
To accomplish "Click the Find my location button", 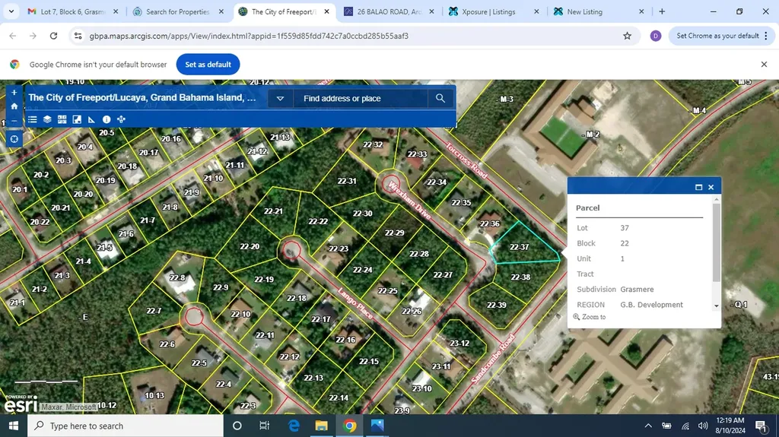I will point(14,139).
